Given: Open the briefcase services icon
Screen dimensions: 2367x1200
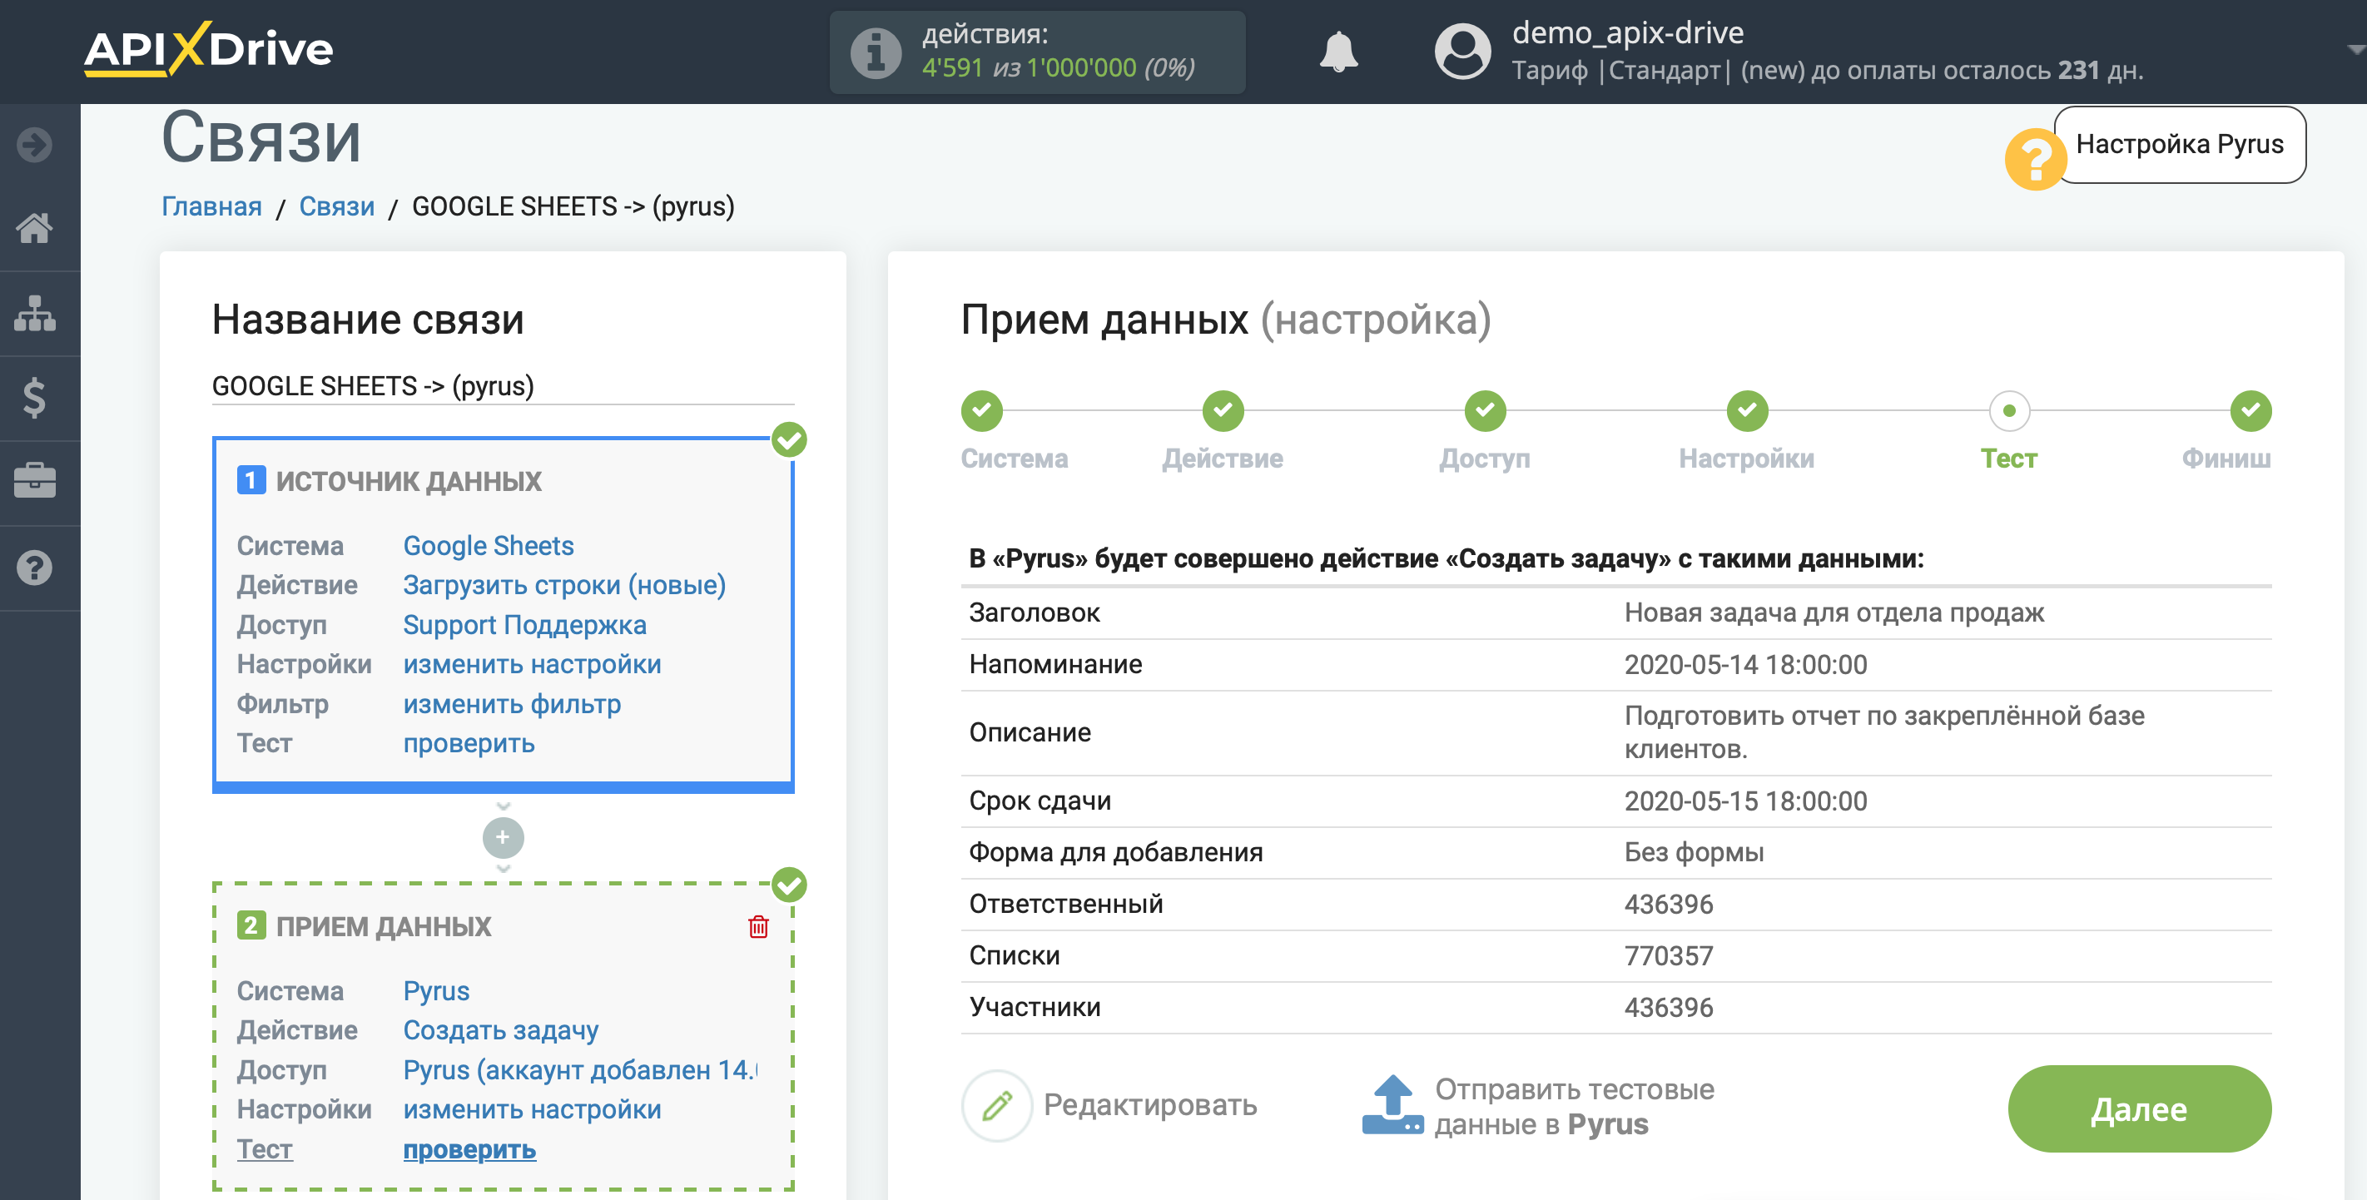Looking at the screenshot, I should pyautogui.click(x=35, y=482).
